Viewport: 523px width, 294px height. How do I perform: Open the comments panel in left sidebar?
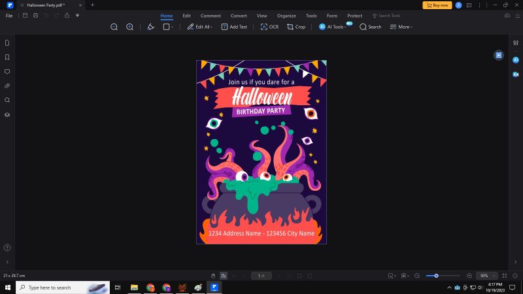tap(7, 72)
